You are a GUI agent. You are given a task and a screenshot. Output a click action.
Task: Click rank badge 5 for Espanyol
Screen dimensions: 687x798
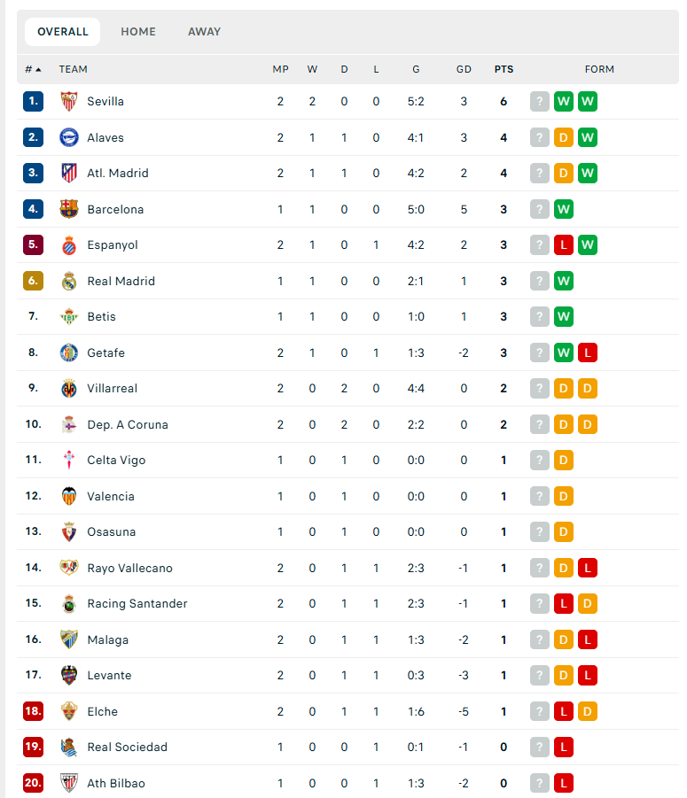(33, 244)
